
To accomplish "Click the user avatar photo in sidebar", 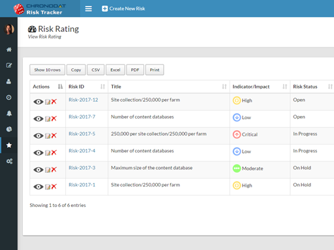I will [x=9, y=29].
